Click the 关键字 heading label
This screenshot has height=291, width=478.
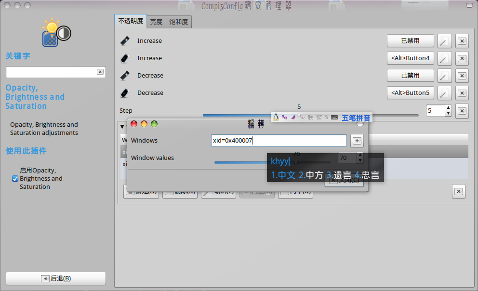[18, 56]
